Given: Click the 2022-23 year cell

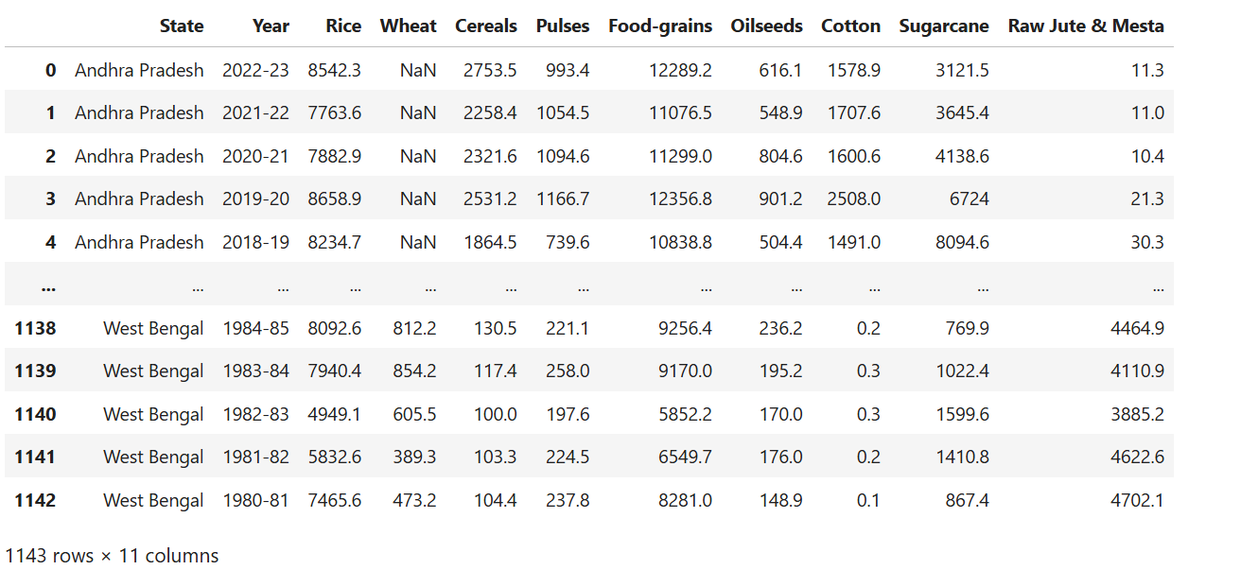Looking at the screenshot, I should tap(255, 70).
